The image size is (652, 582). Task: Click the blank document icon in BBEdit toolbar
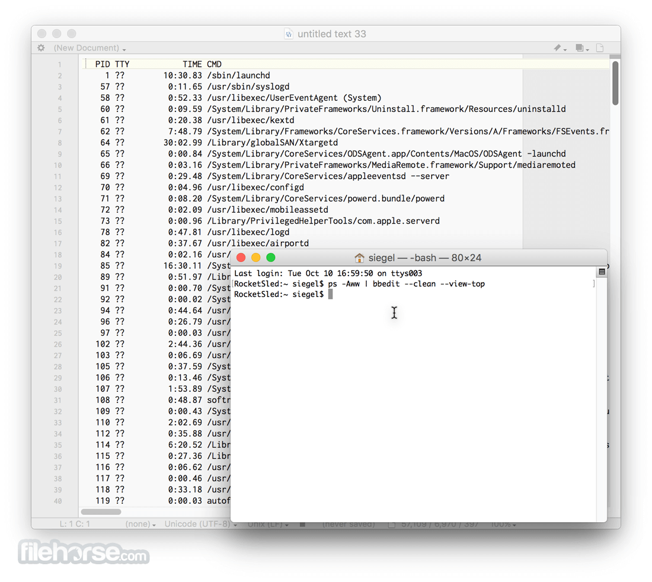tap(600, 48)
